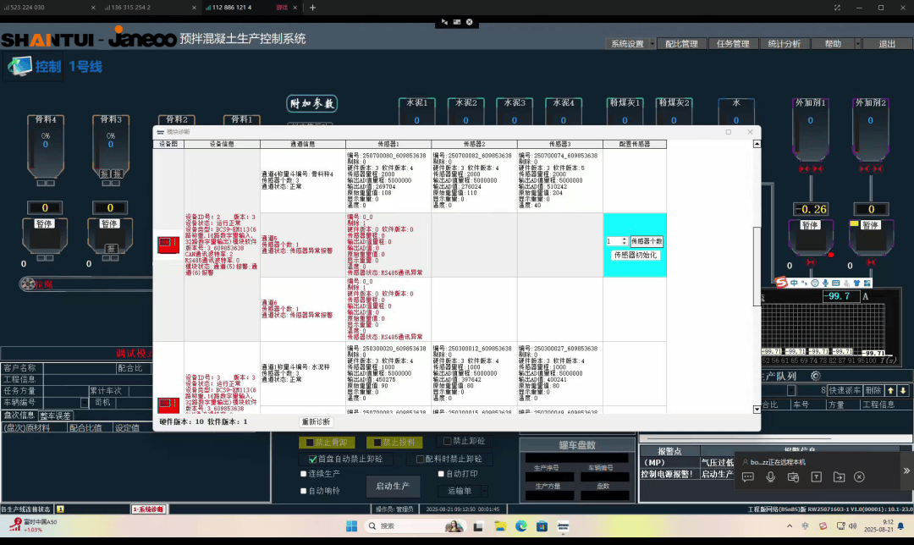Click the diagnostic dialog vertical scrollbar

pos(757,277)
